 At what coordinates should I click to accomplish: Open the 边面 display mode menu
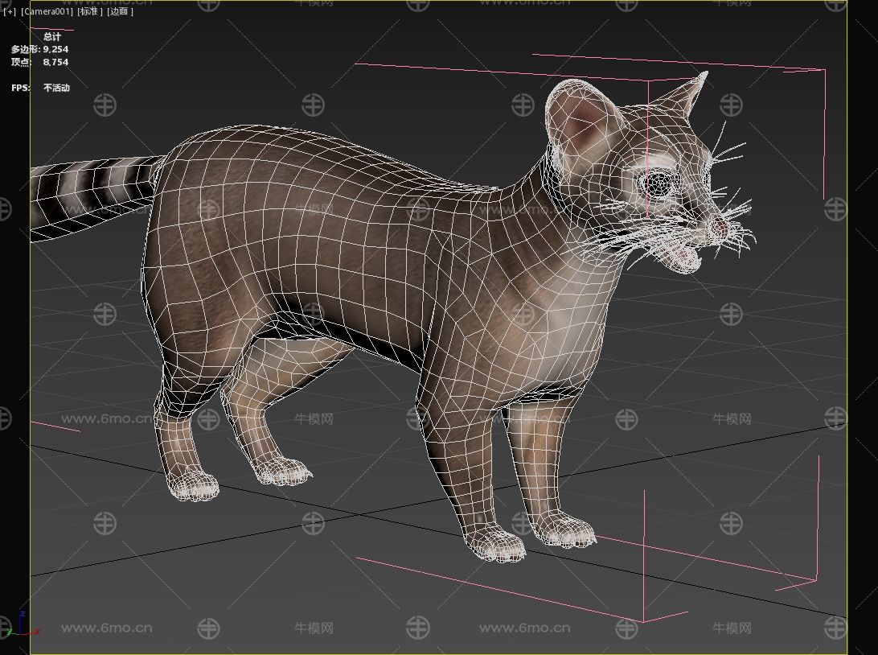point(120,12)
